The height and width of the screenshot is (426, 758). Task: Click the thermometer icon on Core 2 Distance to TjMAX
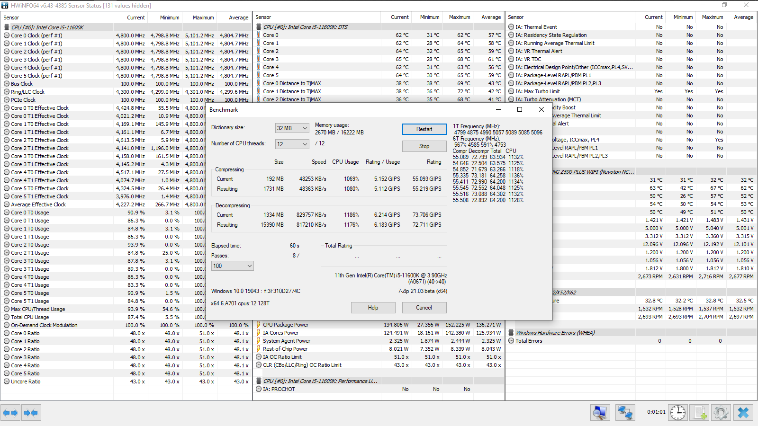259,99
